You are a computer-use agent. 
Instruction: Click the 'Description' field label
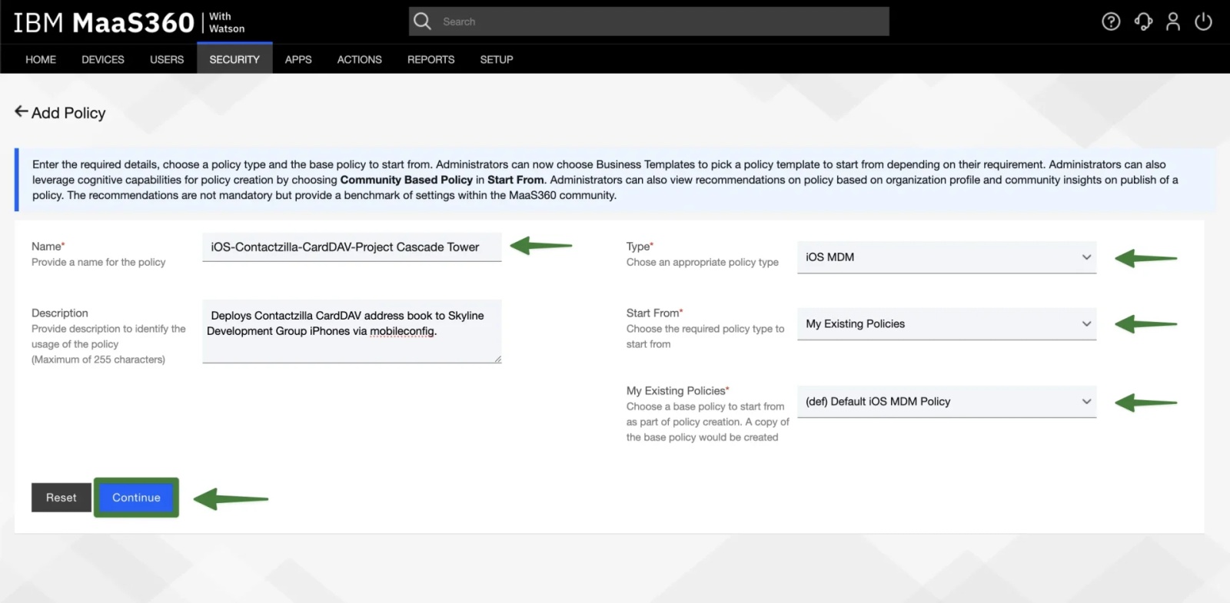[60, 313]
